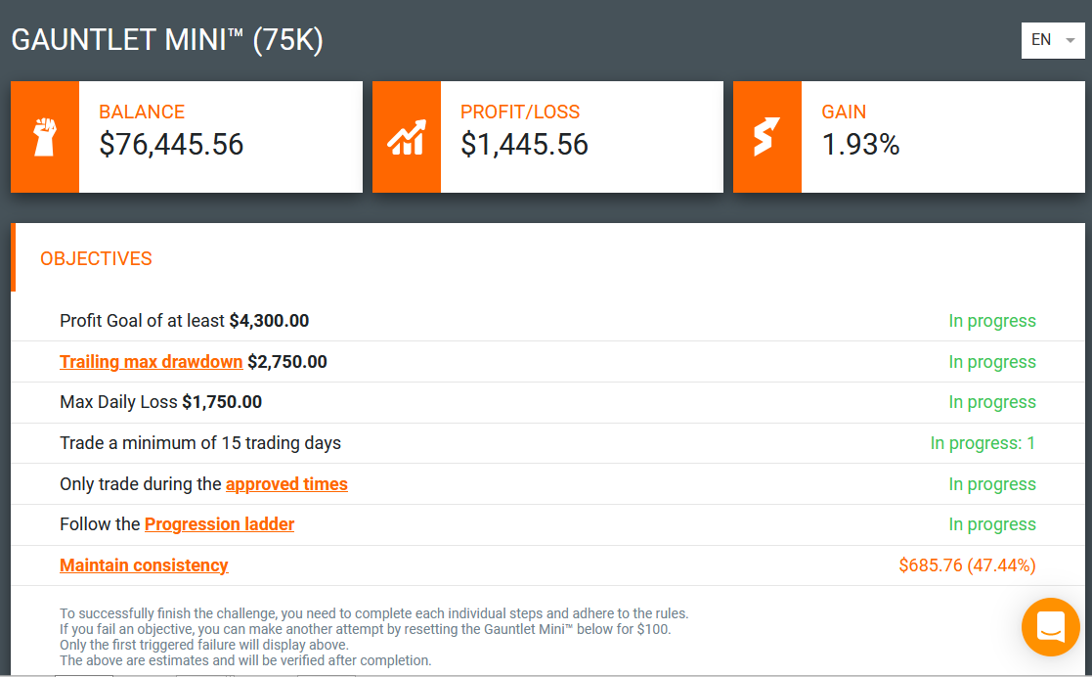
Task: Click the $76,445.56 balance value
Action: tap(171, 145)
